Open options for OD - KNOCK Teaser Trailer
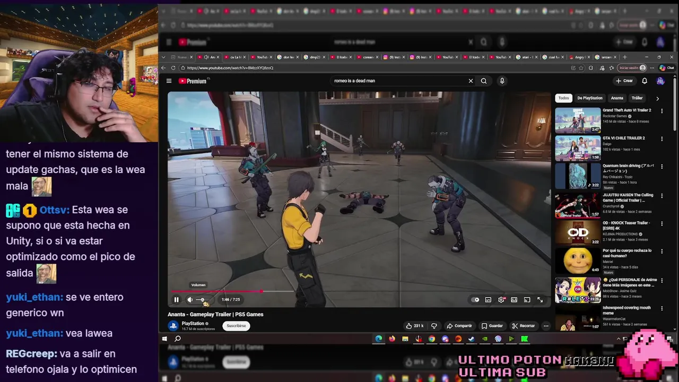Screen dimensions: 679x382 point(661,224)
